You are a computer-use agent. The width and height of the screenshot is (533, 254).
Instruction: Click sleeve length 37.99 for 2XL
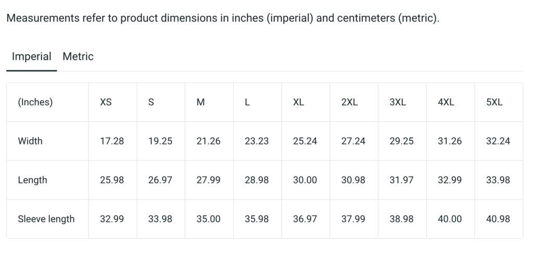(353, 219)
